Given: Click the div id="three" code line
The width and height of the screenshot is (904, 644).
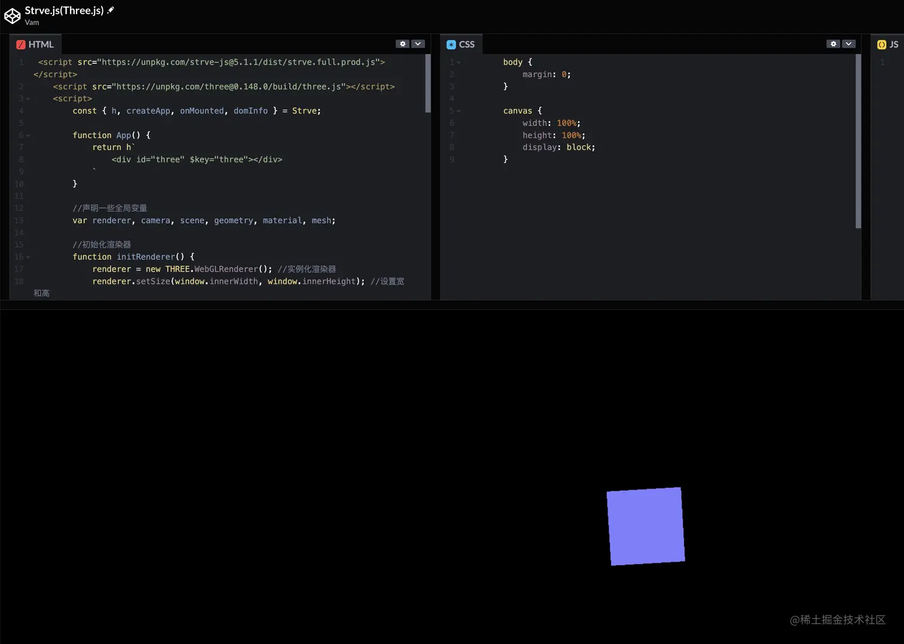Looking at the screenshot, I should click(x=197, y=159).
